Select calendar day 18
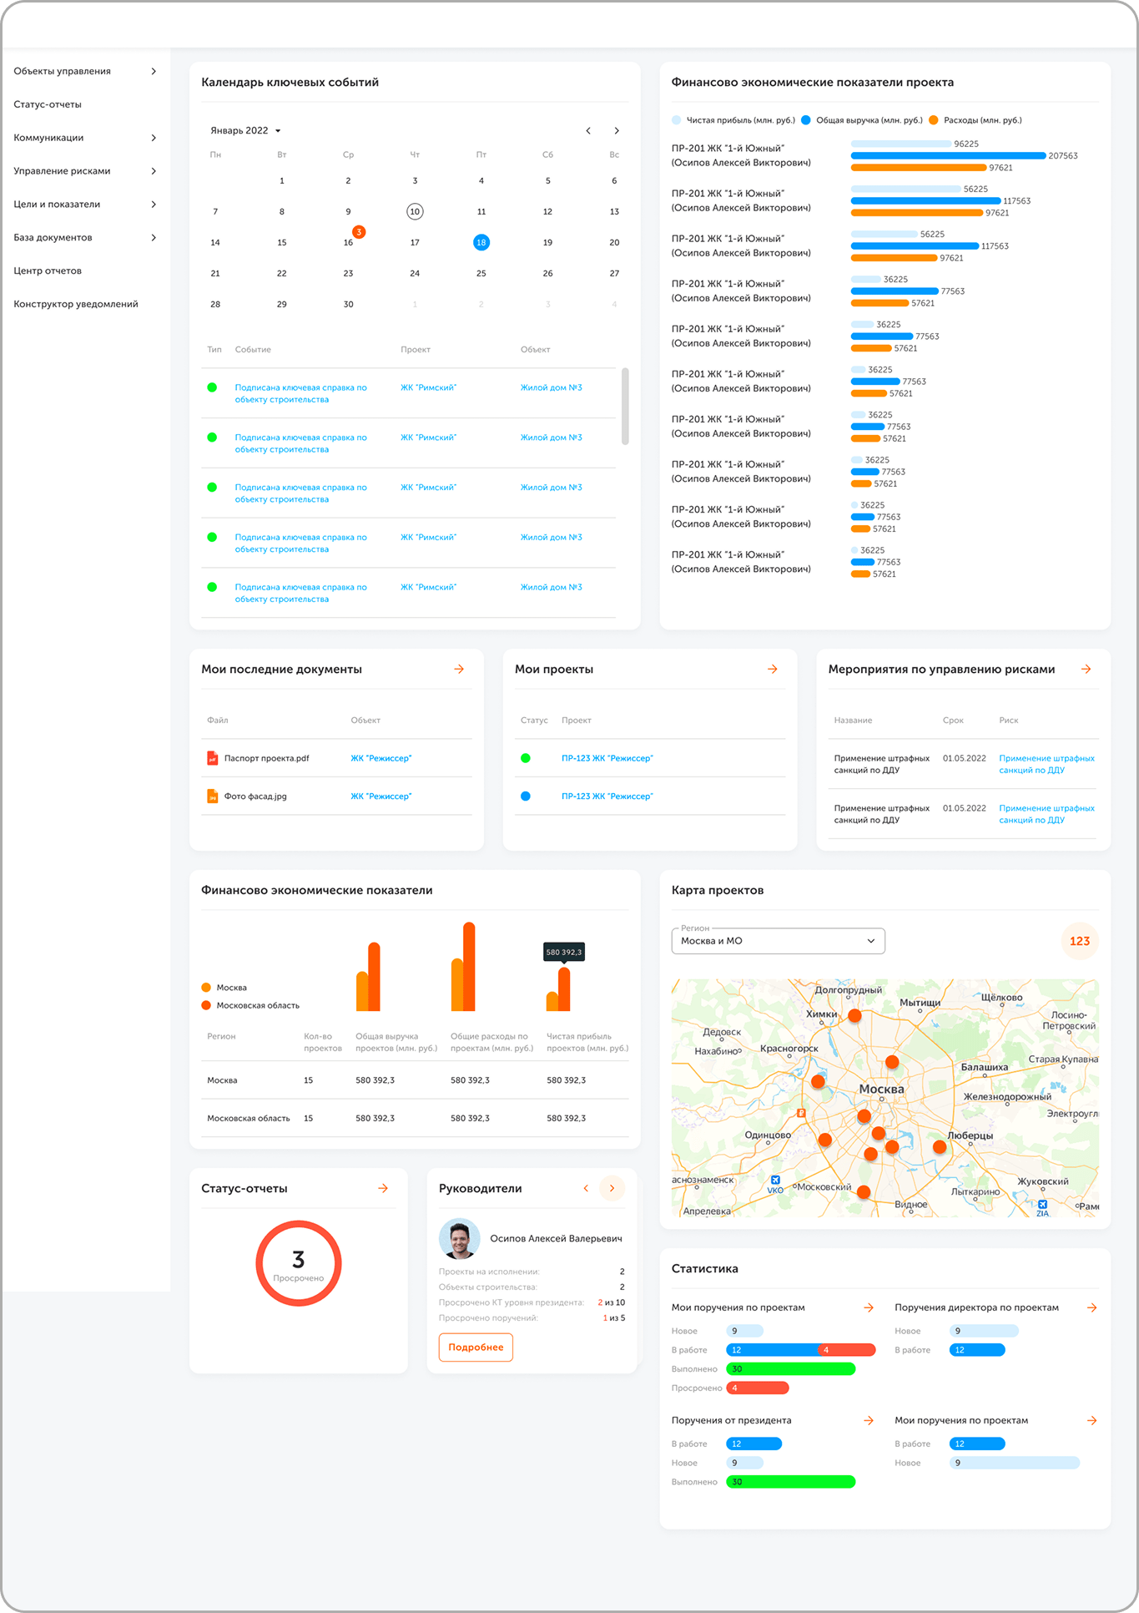 481,243
